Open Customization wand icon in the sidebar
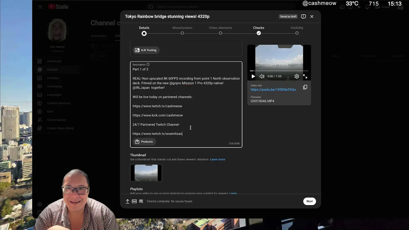 click(40, 120)
